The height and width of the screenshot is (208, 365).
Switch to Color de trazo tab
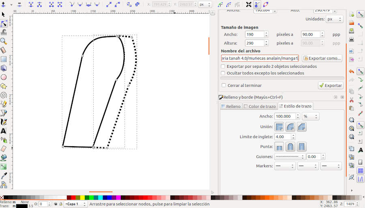[x=260, y=107]
